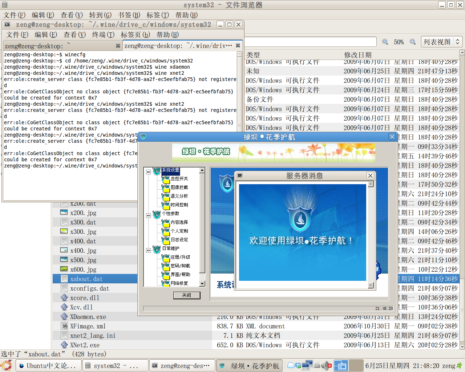This screenshot has height=372, width=465.
Task: Select the xconfigs.dat file
Action: [89, 288]
